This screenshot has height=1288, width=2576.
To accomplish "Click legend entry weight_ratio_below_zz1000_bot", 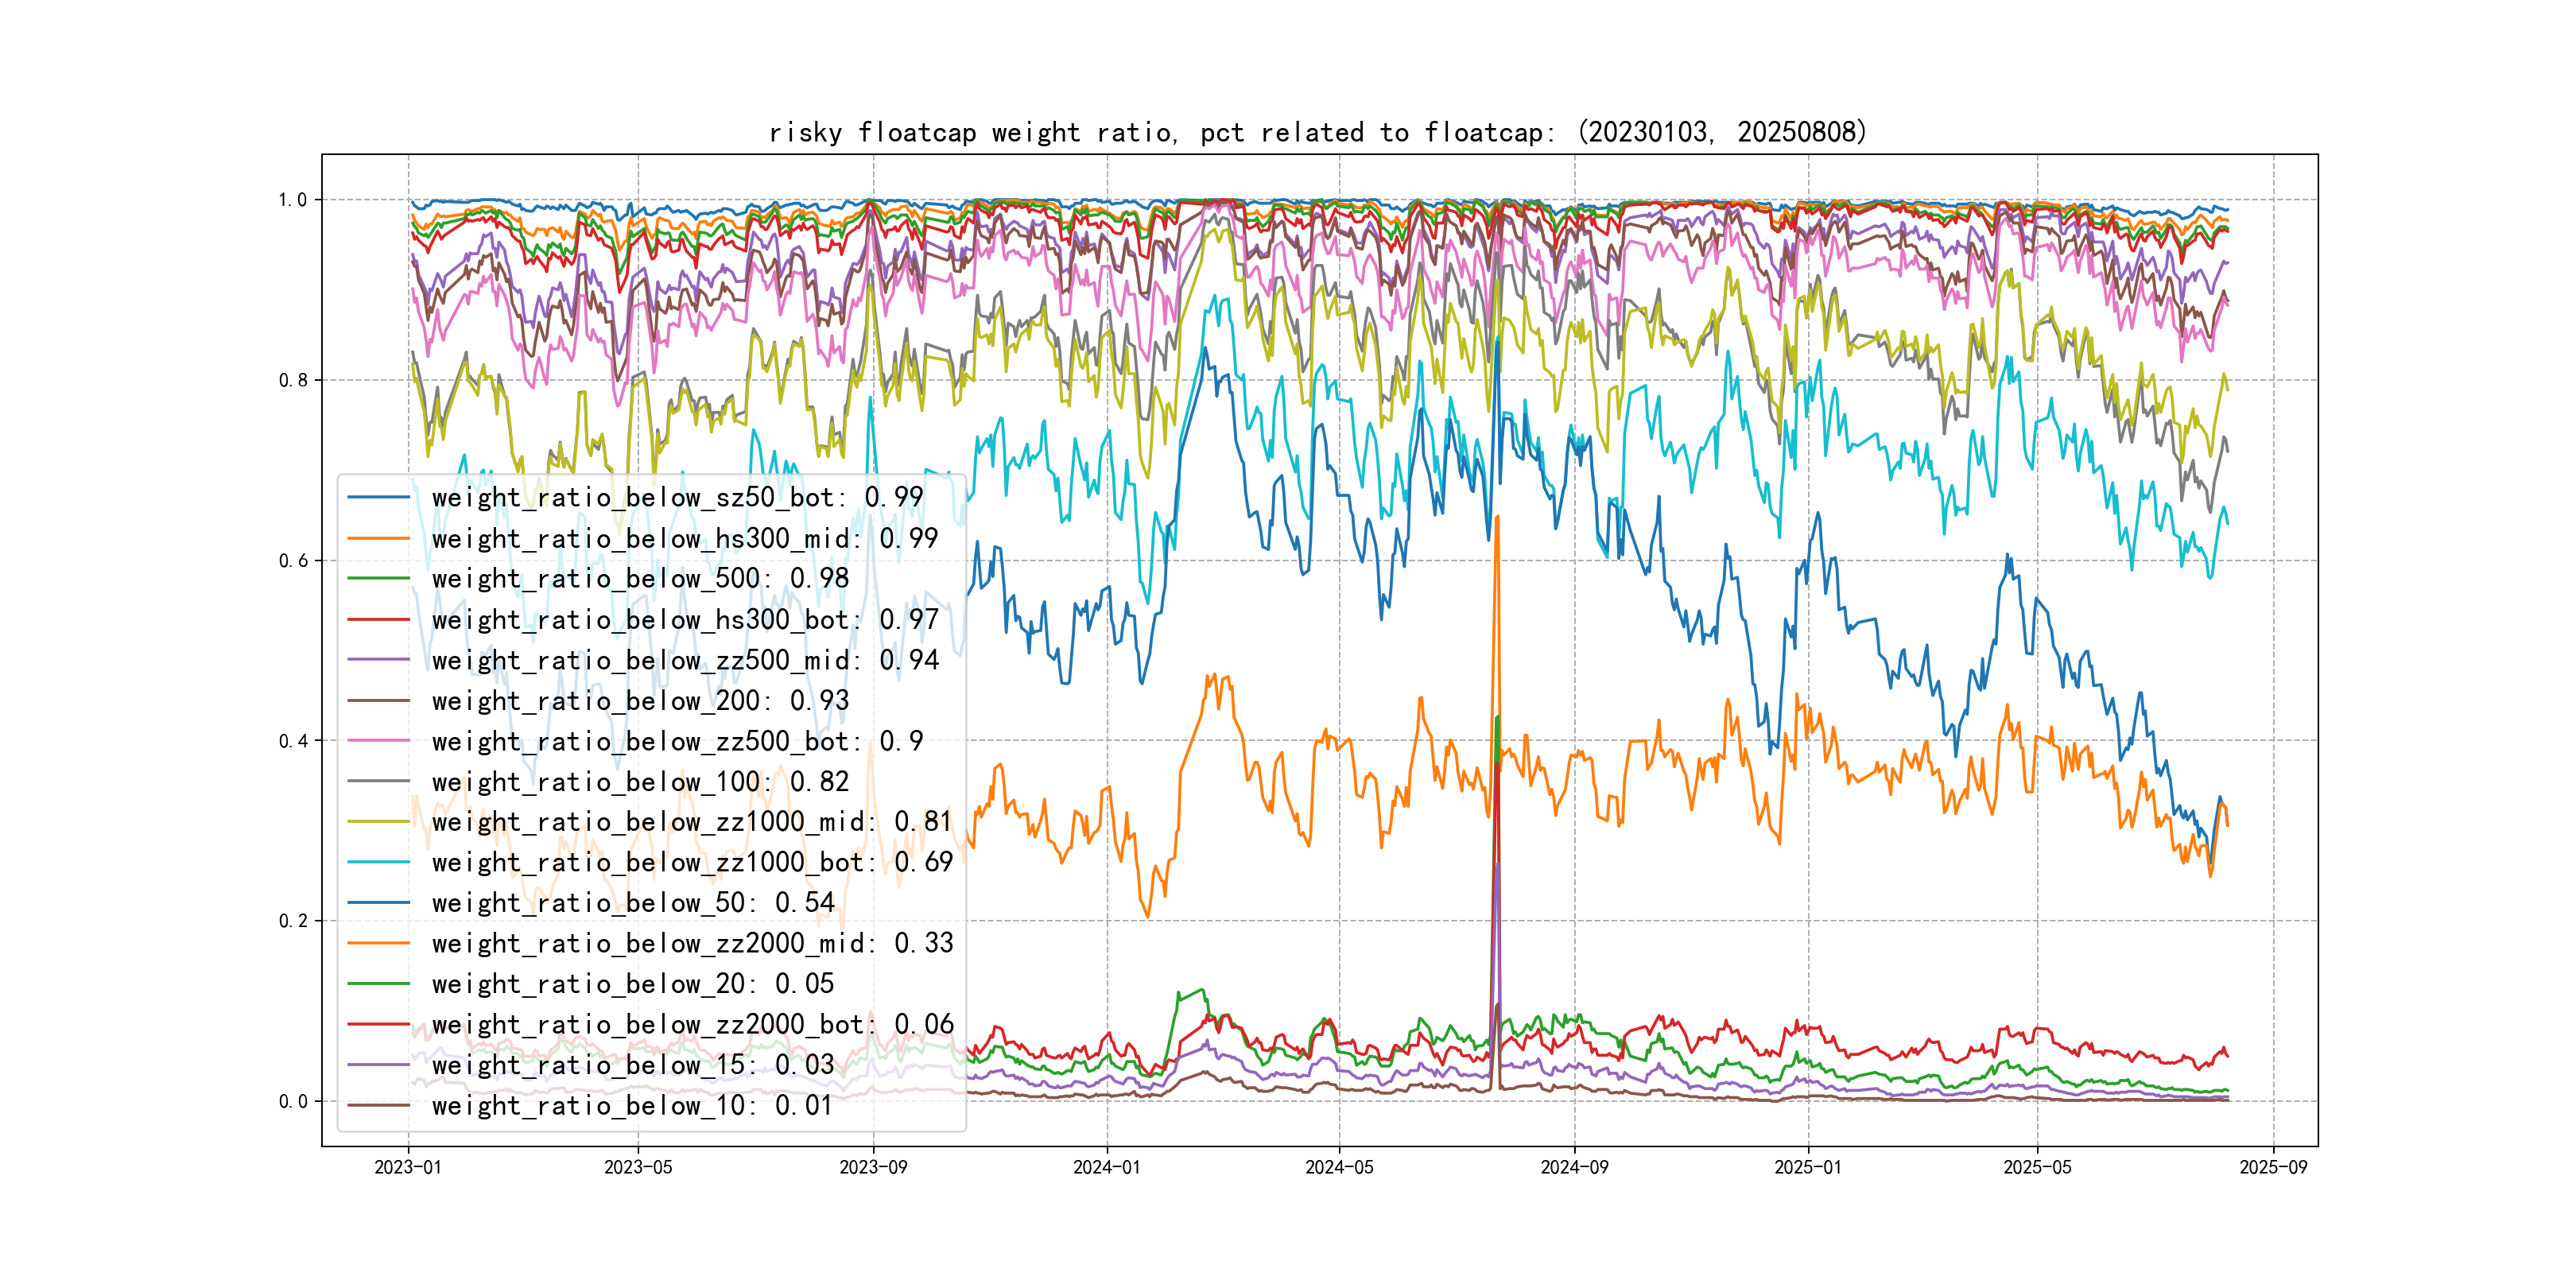I will pos(692,862).
